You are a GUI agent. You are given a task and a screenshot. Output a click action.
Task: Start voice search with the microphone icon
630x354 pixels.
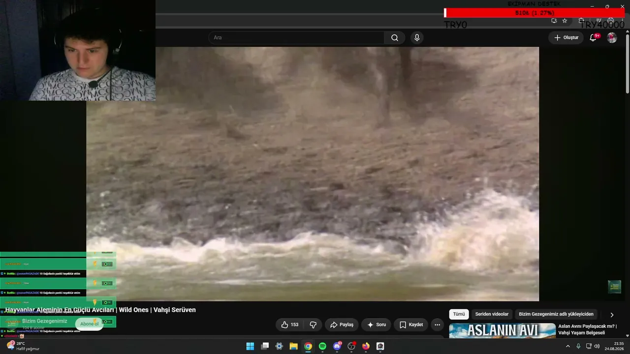(417, 38)
